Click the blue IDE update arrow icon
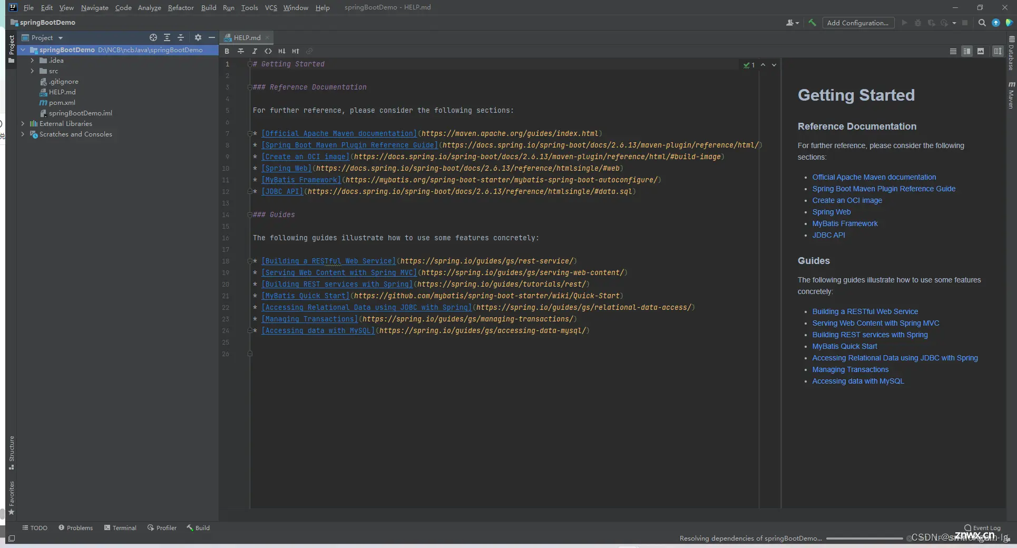 pyautogui.click(x=996, y=23)
